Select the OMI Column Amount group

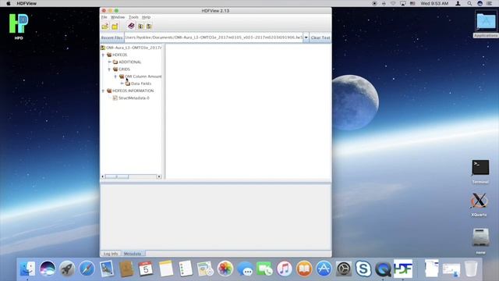[x=143, y=76]
